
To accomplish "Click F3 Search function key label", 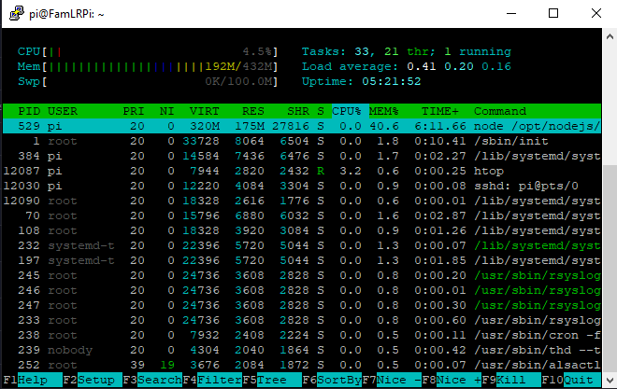I will [x=152, y=380].
